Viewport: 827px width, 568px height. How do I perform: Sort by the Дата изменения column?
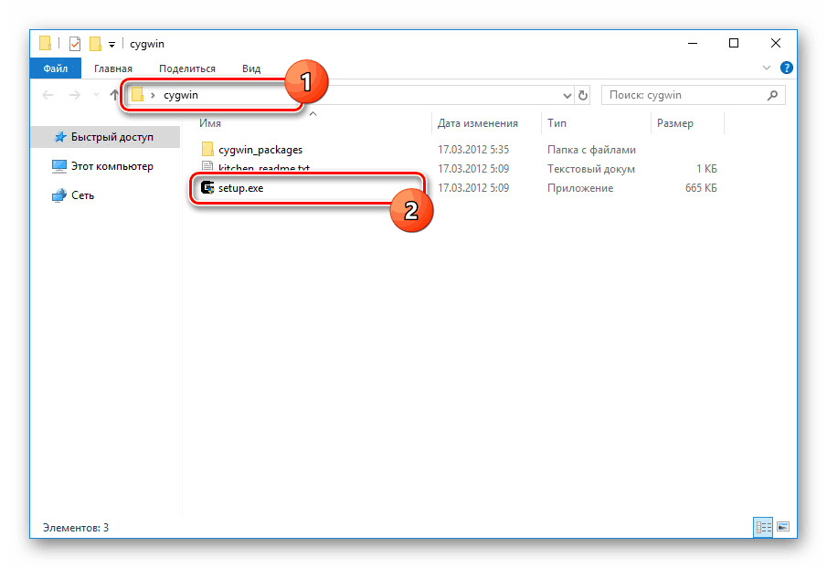click(x=477, y=123)
